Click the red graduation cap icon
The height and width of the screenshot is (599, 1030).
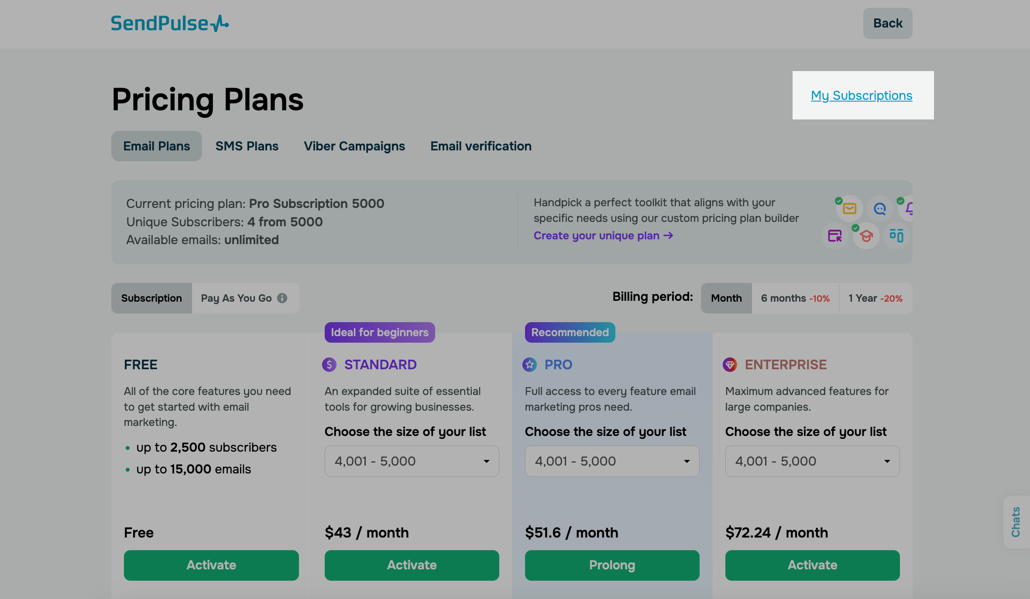coord(866,236)
